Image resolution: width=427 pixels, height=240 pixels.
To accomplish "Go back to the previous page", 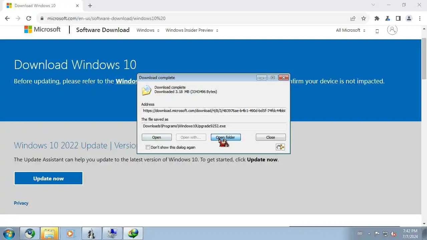I will tap(7, 19).
